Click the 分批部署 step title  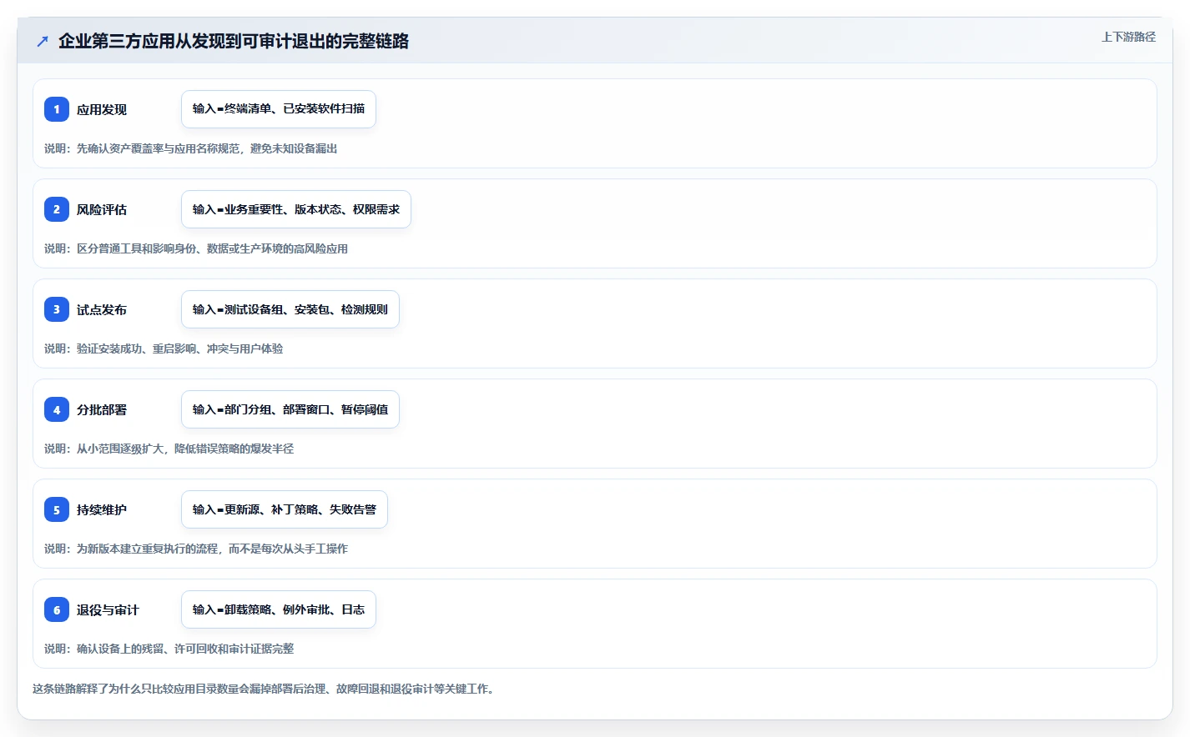pos(102,409)
